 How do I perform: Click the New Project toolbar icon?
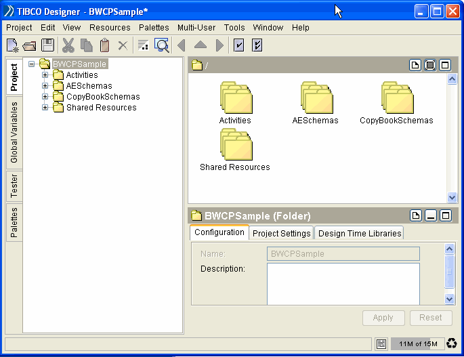(13, 45)
